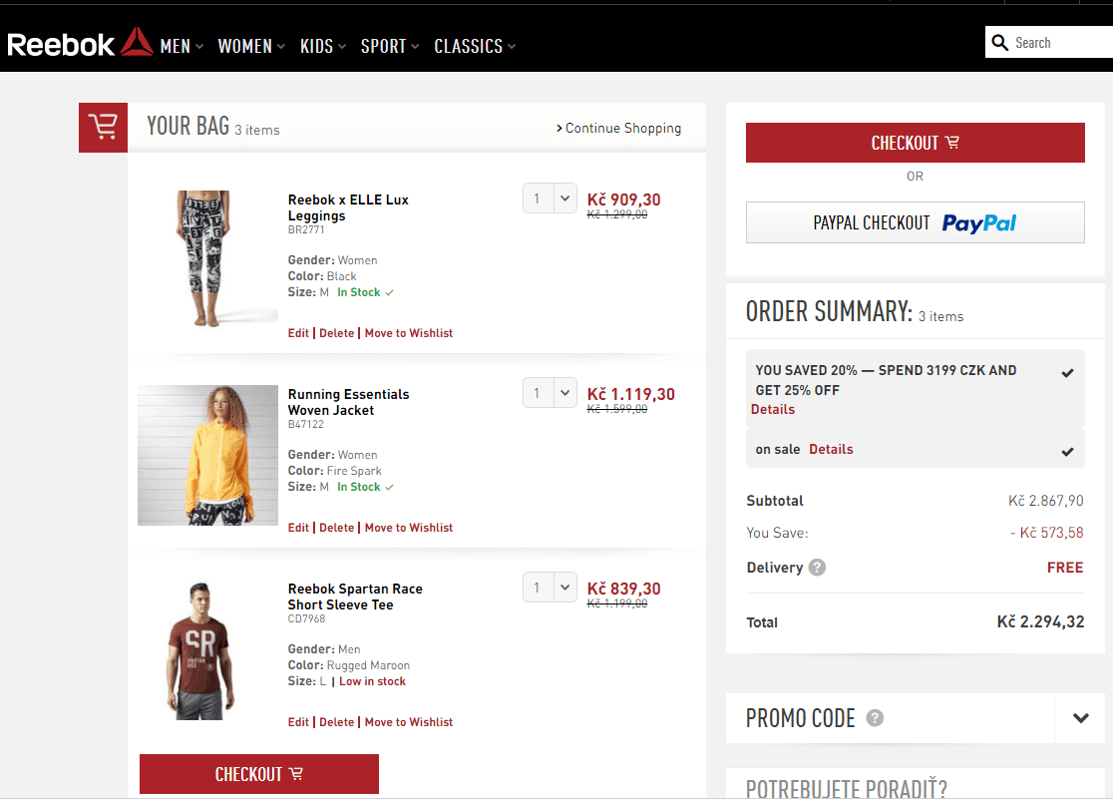Expand the Promo Code section chevron
1113x801 pixels.
coord(1080,718)
